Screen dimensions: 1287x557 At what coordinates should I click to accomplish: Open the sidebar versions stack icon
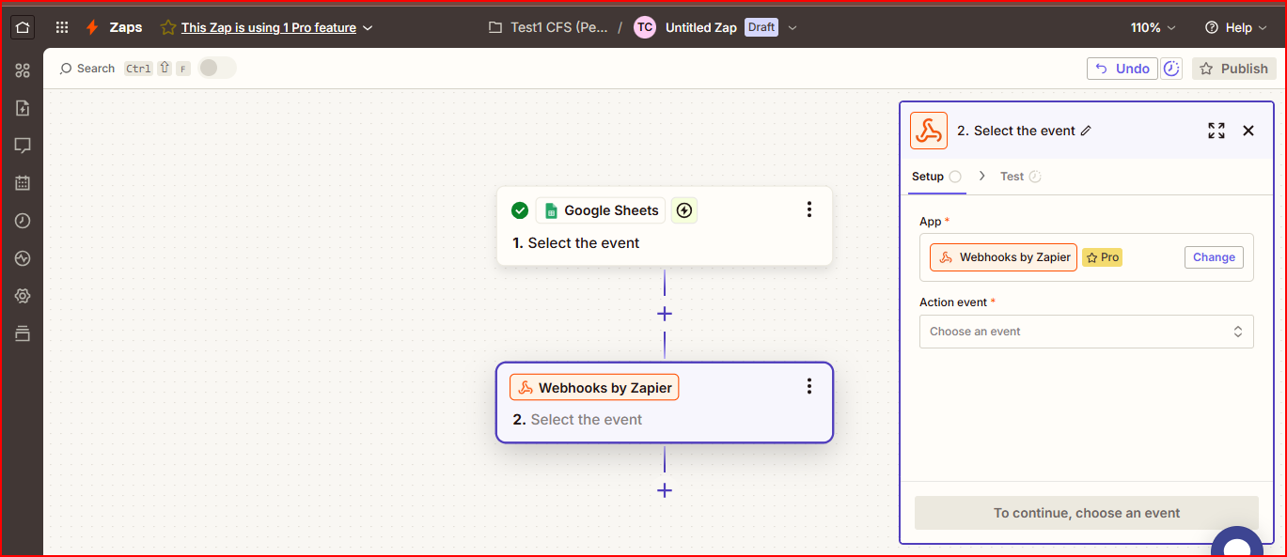click(x=23, y=333)
